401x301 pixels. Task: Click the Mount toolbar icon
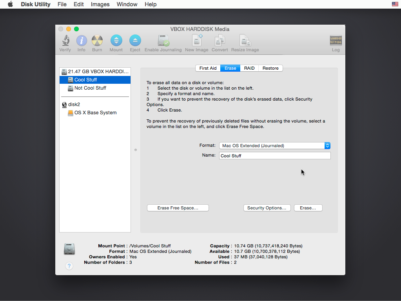coord(116,40)
